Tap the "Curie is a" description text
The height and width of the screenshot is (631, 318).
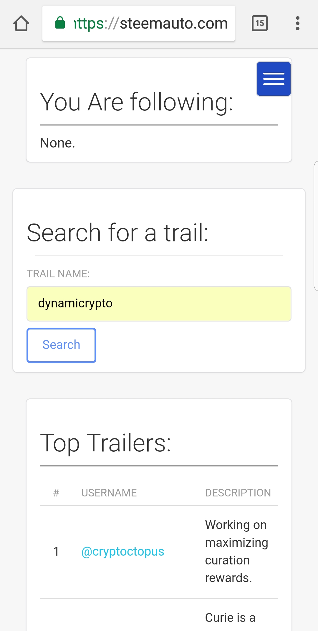pyautogui.click(x=230, y=617)
